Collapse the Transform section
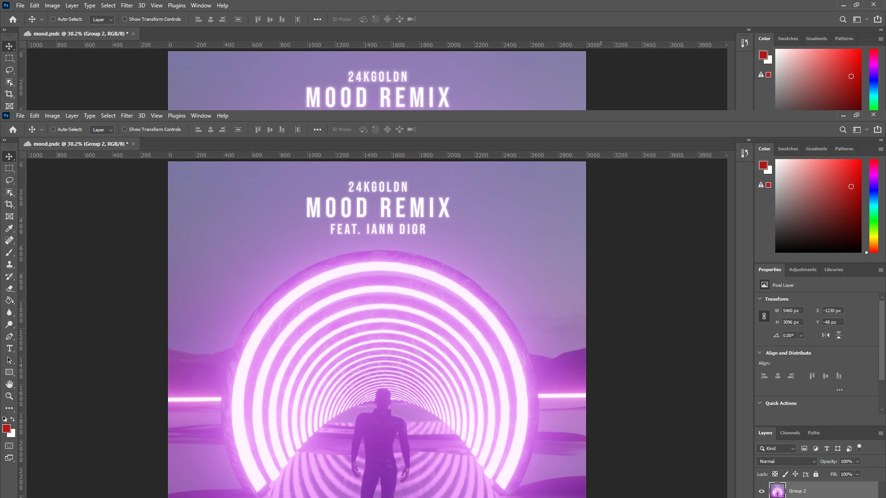 pyautogui.click(x=760, y=299)
